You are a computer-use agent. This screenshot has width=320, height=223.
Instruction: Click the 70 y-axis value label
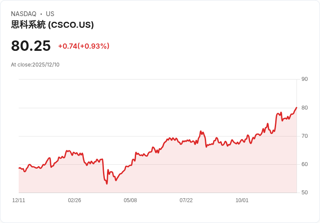(x=304, y=136)
